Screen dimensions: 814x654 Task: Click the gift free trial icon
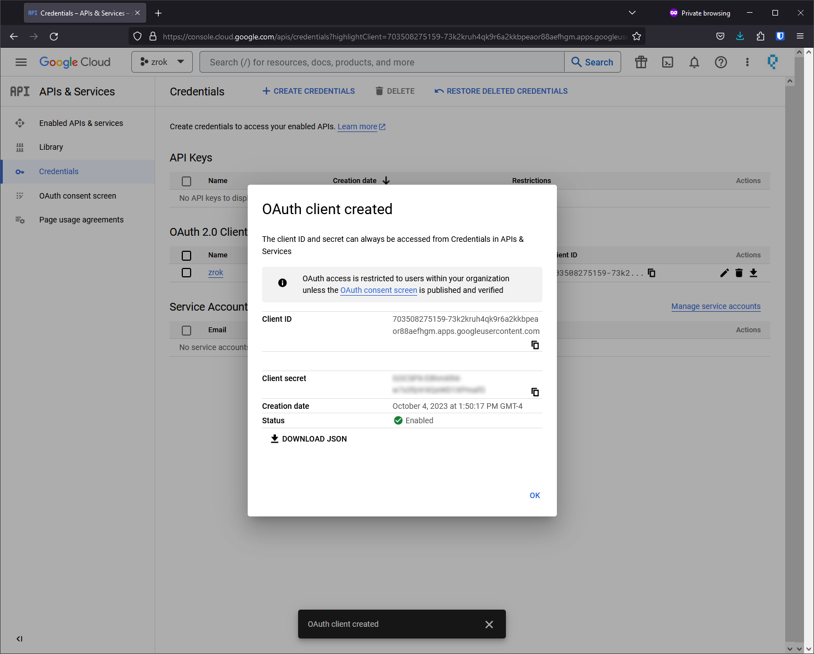(x=641, y=63)
